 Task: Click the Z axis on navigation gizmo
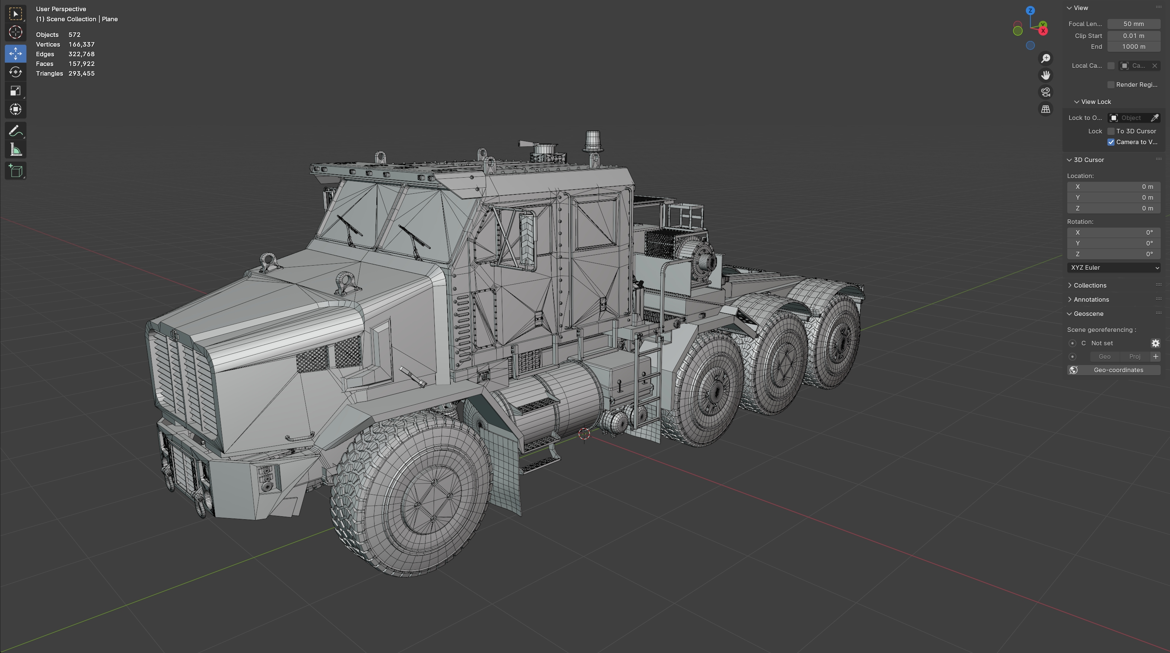click(1030, 10)
